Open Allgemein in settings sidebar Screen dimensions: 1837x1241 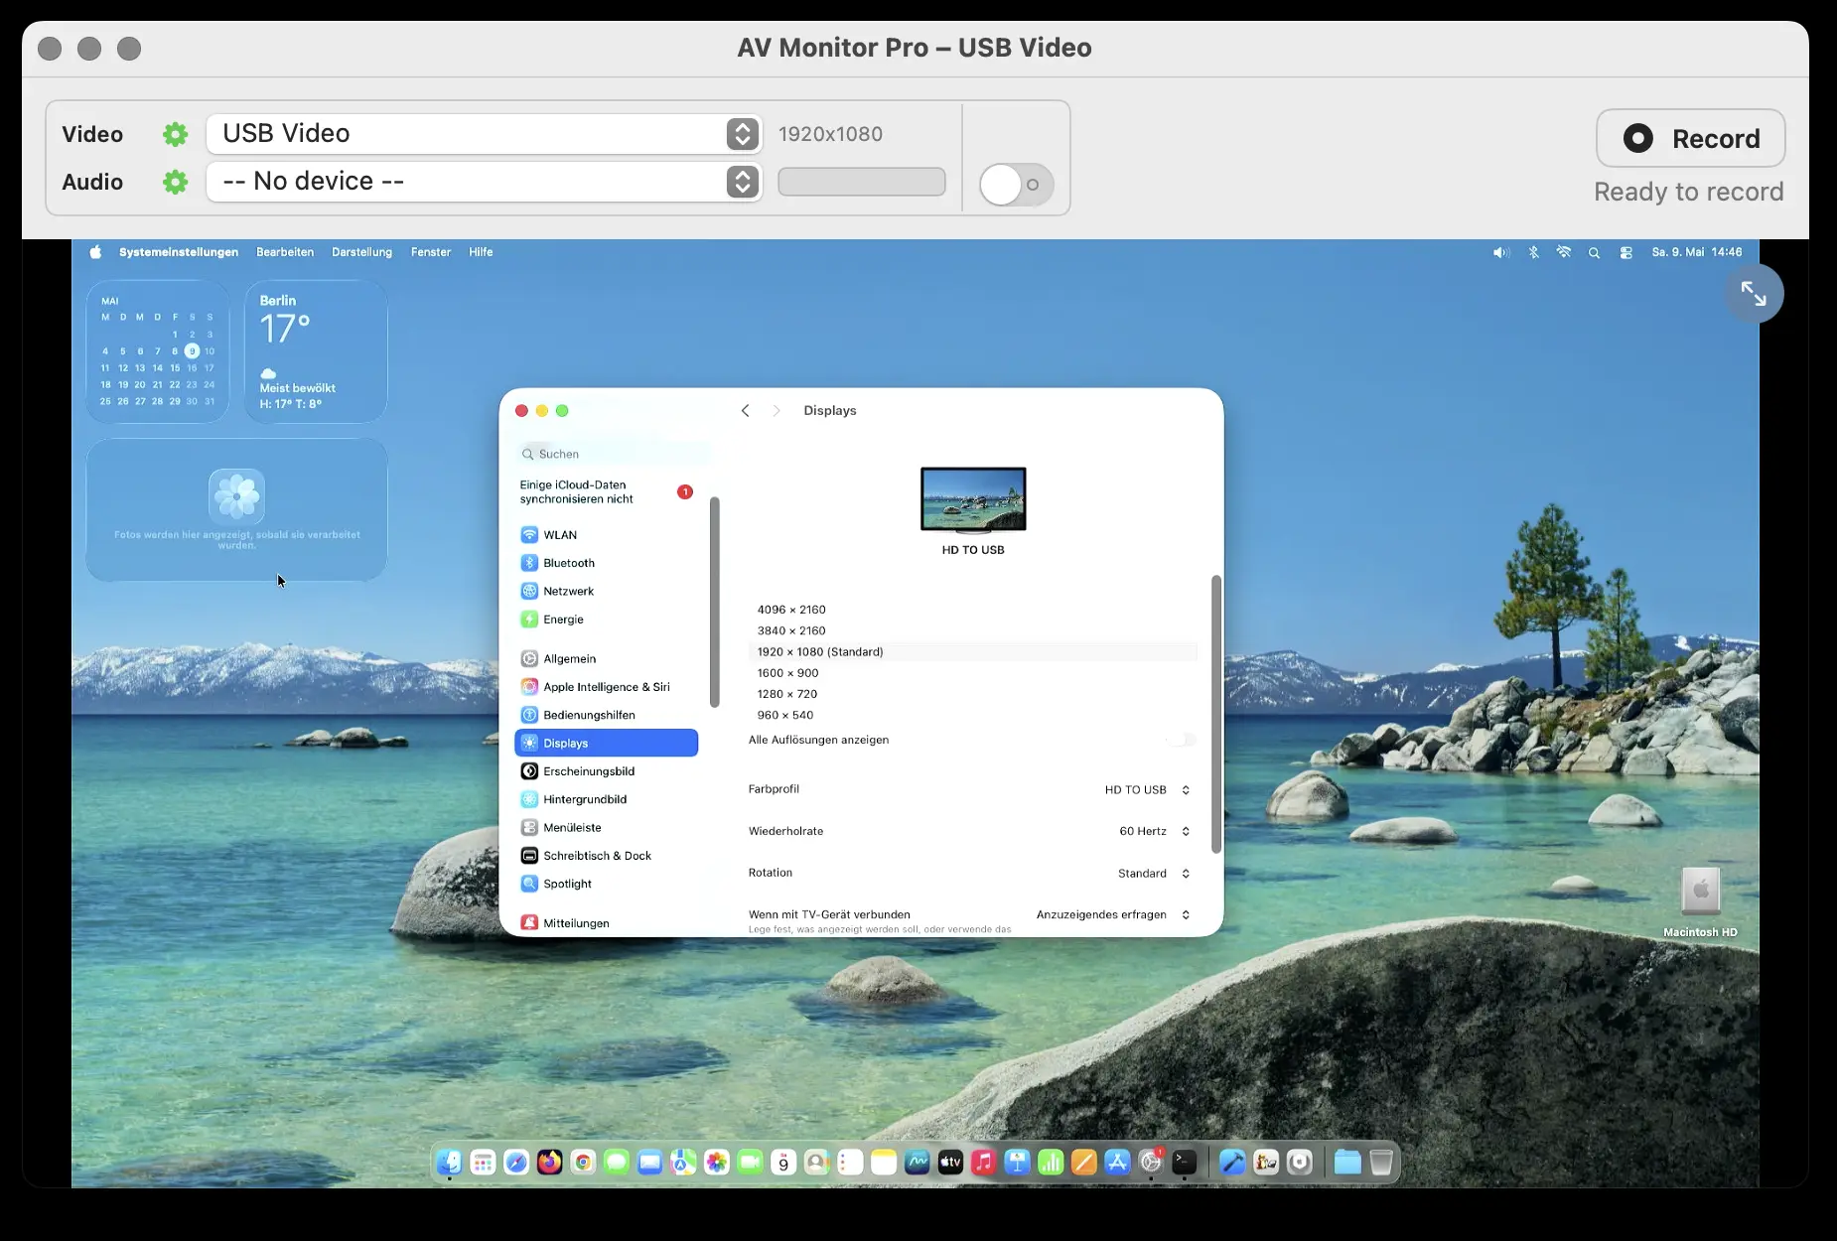click(x=606, y=658)
